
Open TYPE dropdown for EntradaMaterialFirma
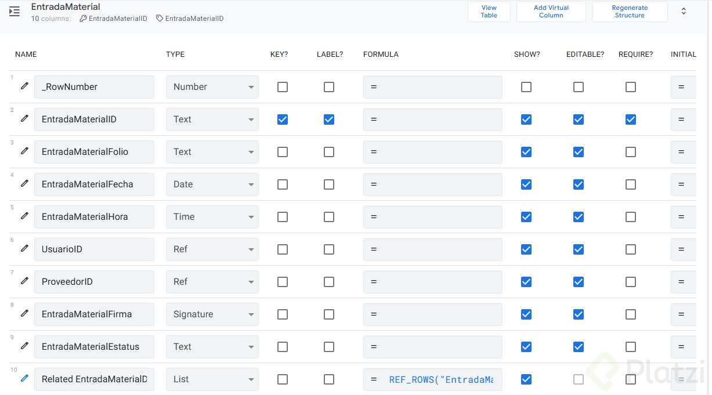[x=212, y=314]
